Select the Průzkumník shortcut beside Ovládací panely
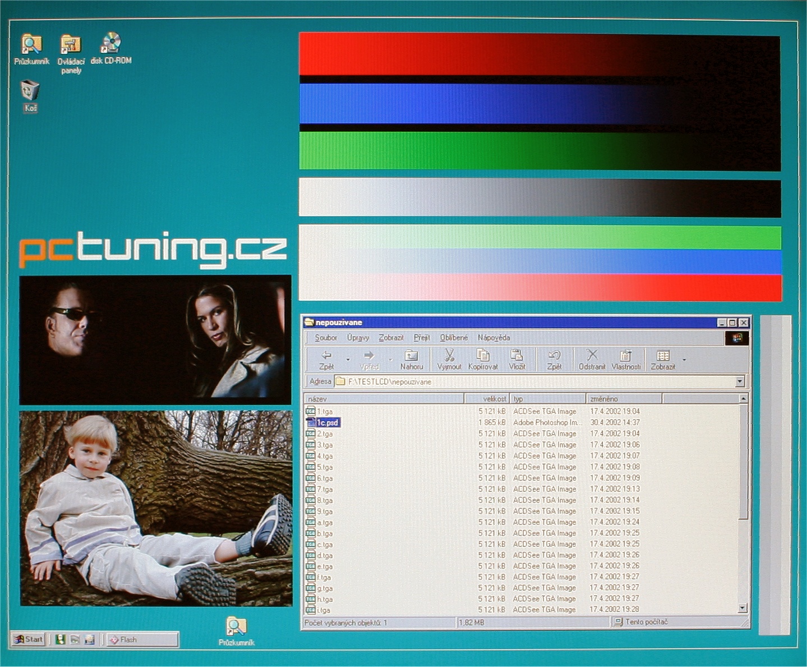This screenshot has width=807, height=667. coord(31,50)
